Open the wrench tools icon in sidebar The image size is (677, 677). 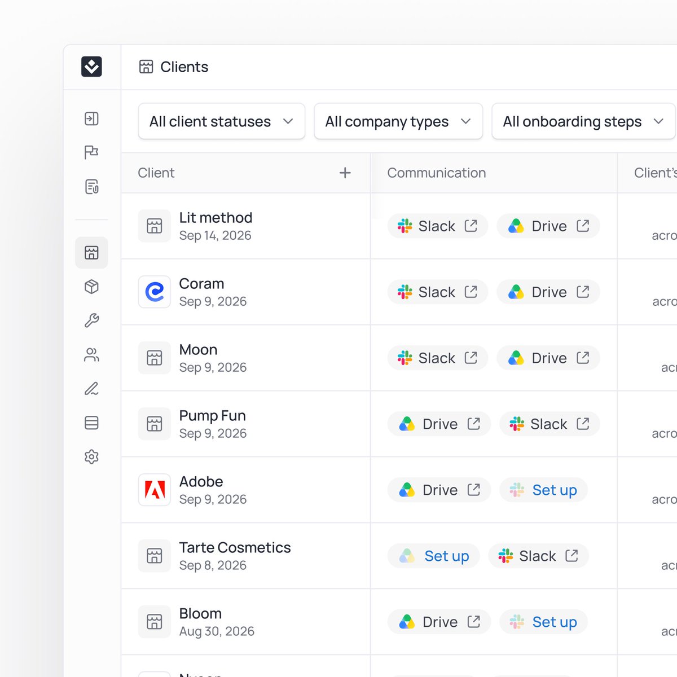click(x=91, y=320)
